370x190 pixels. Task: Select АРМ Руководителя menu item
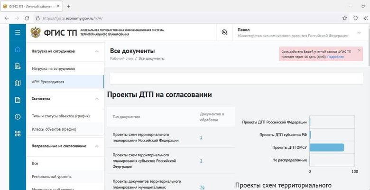click(x=65, y=82)
